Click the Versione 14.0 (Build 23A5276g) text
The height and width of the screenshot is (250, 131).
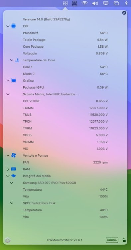(47, 19)
